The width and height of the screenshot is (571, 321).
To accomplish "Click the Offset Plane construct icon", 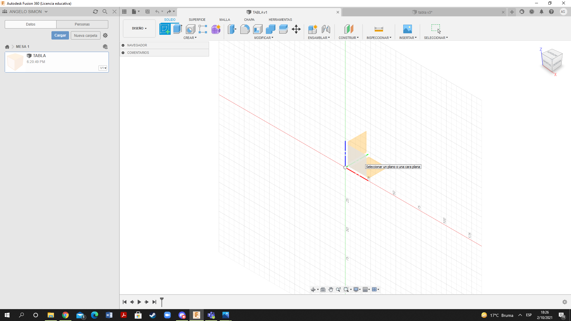I will tap(349, 29).
